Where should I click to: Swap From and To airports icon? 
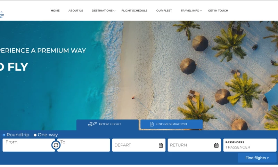[56, 145]
